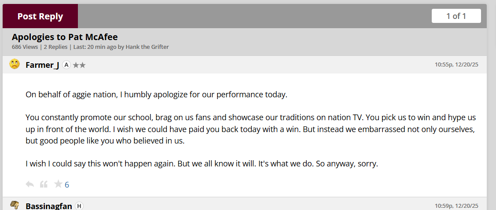The image size is (496, 210).
Task: Click the star count "6" on the post
Action: 67,185
